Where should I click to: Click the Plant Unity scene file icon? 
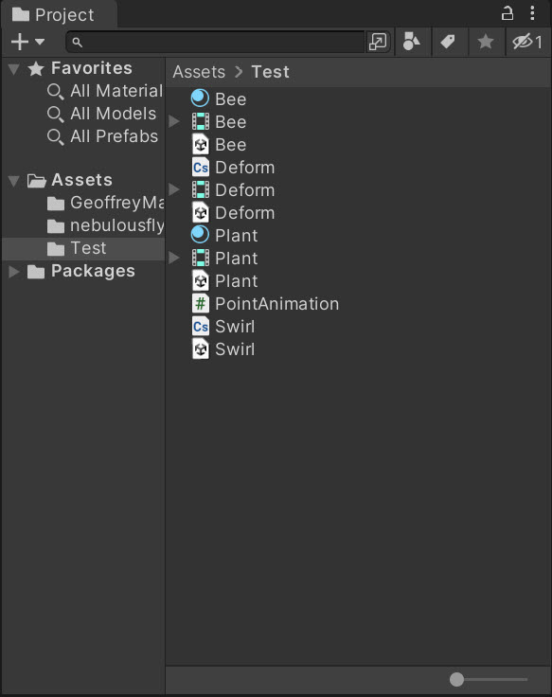click(x=200, y=281)
